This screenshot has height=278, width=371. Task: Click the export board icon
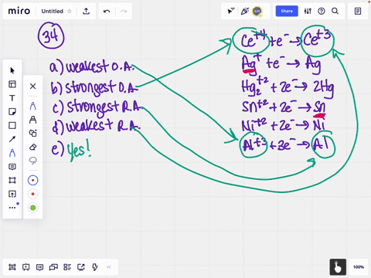[x=86, y=11]
